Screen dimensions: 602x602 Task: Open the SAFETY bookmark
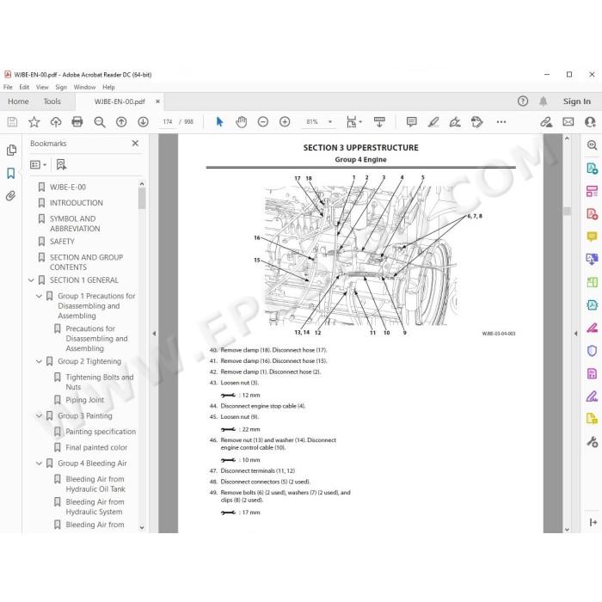click(x=62, y=242)
